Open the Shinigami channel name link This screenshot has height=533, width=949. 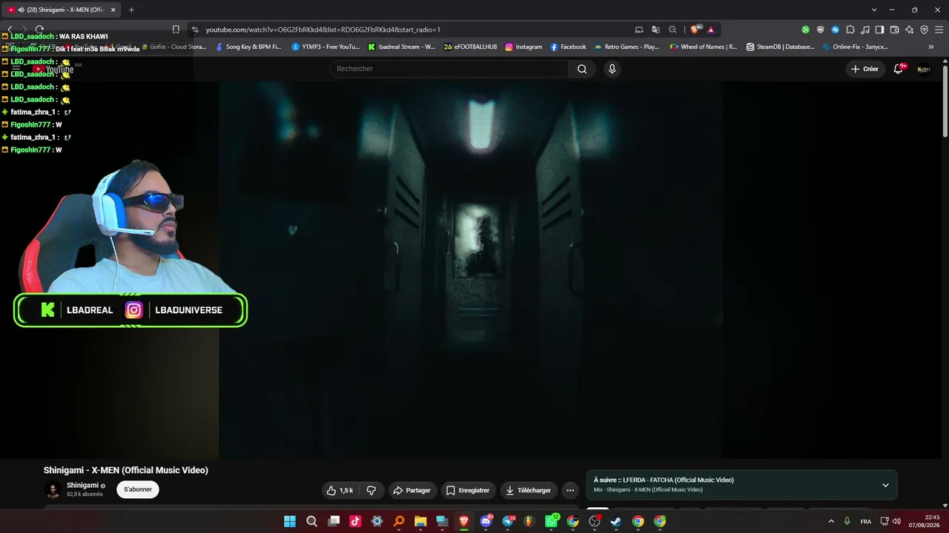tap(82, 486)
